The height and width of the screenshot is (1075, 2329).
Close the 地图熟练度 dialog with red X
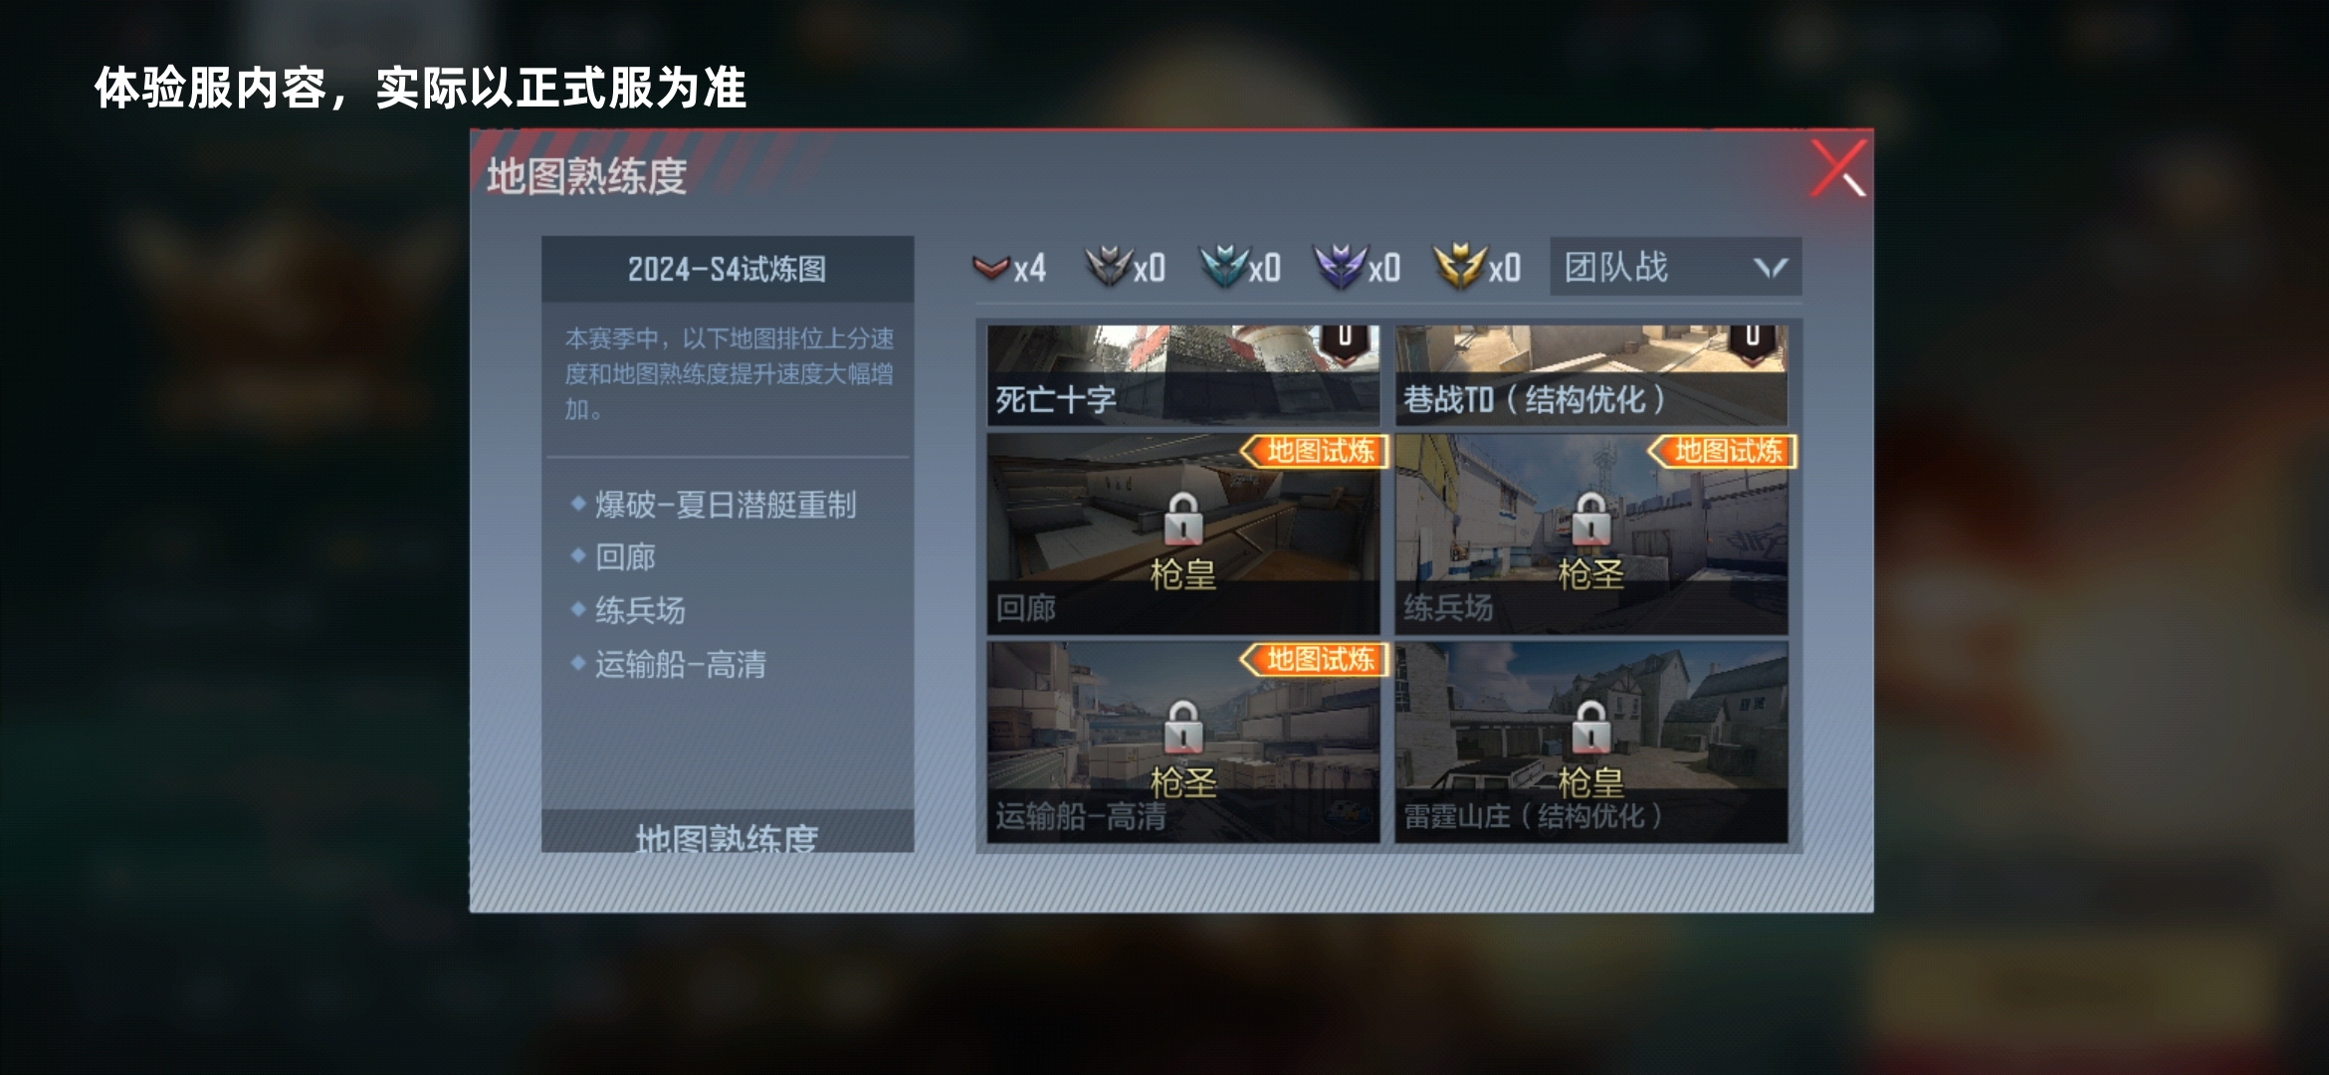pos(1838,167)
